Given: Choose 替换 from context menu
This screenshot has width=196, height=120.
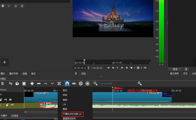Looking at the screenshot, I should pyautogui.click(x=65, y=109).
